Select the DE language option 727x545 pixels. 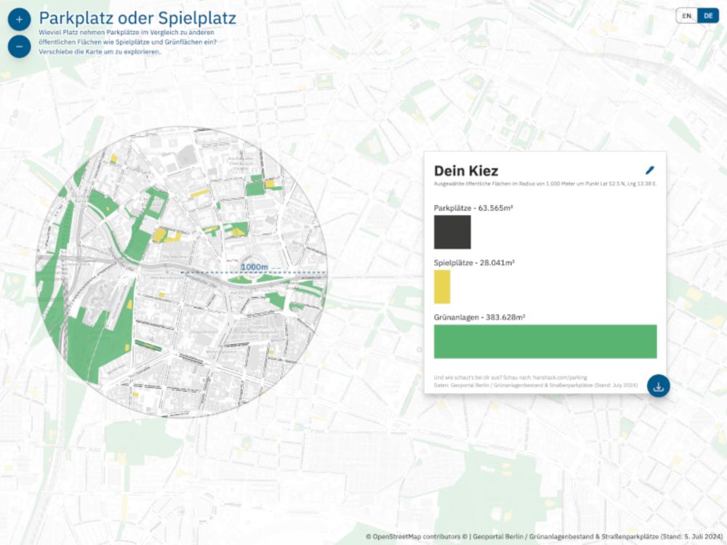point(708,16)
